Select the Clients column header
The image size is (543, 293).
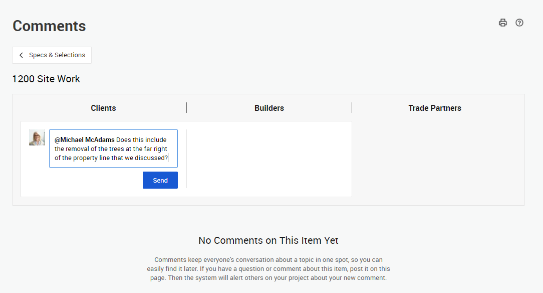[x=103, y=108]
